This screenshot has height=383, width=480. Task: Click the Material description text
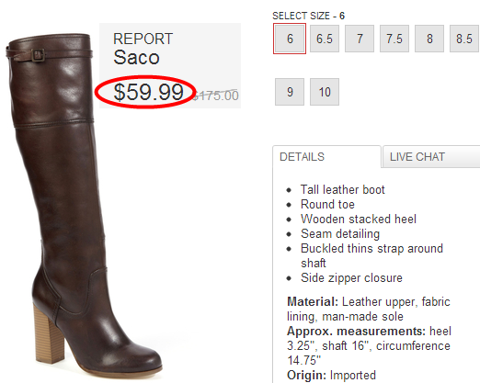pyautogui.click(x=369, y=309)
